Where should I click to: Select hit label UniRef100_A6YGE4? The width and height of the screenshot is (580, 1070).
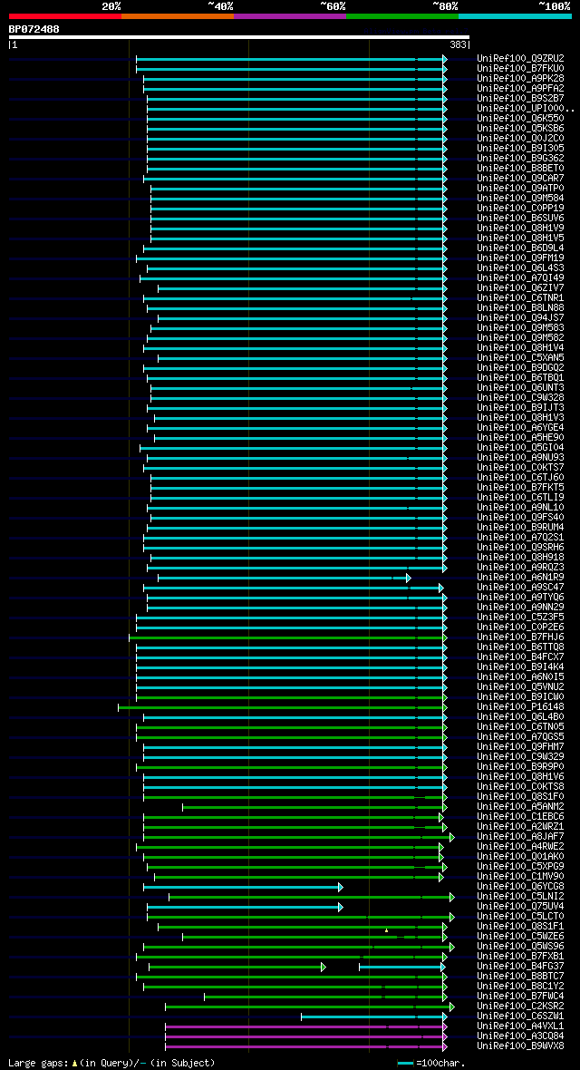click(520, 427)
